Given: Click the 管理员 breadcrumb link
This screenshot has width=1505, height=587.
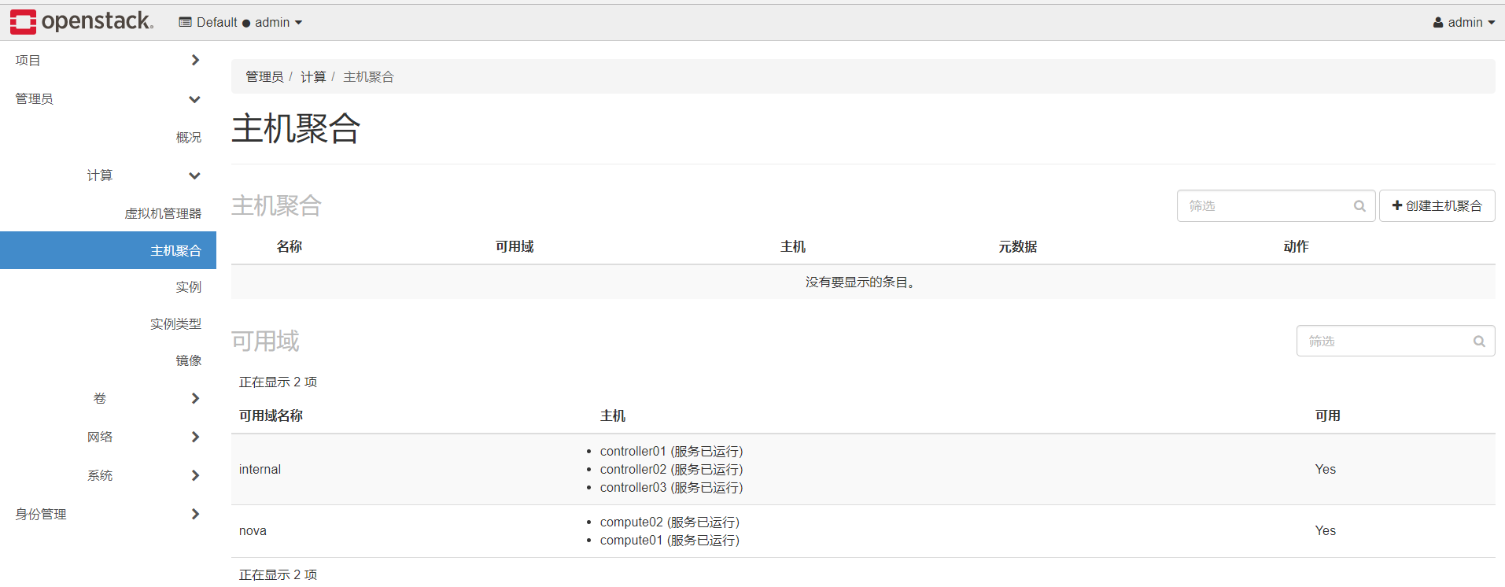Looking at the screenshot, I should point(264,77).
